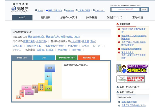Image resolution: width=160 pixels, height=107 pixels.
Task: Select the 北海道 region on the map
Action: [x=50, y=68]
